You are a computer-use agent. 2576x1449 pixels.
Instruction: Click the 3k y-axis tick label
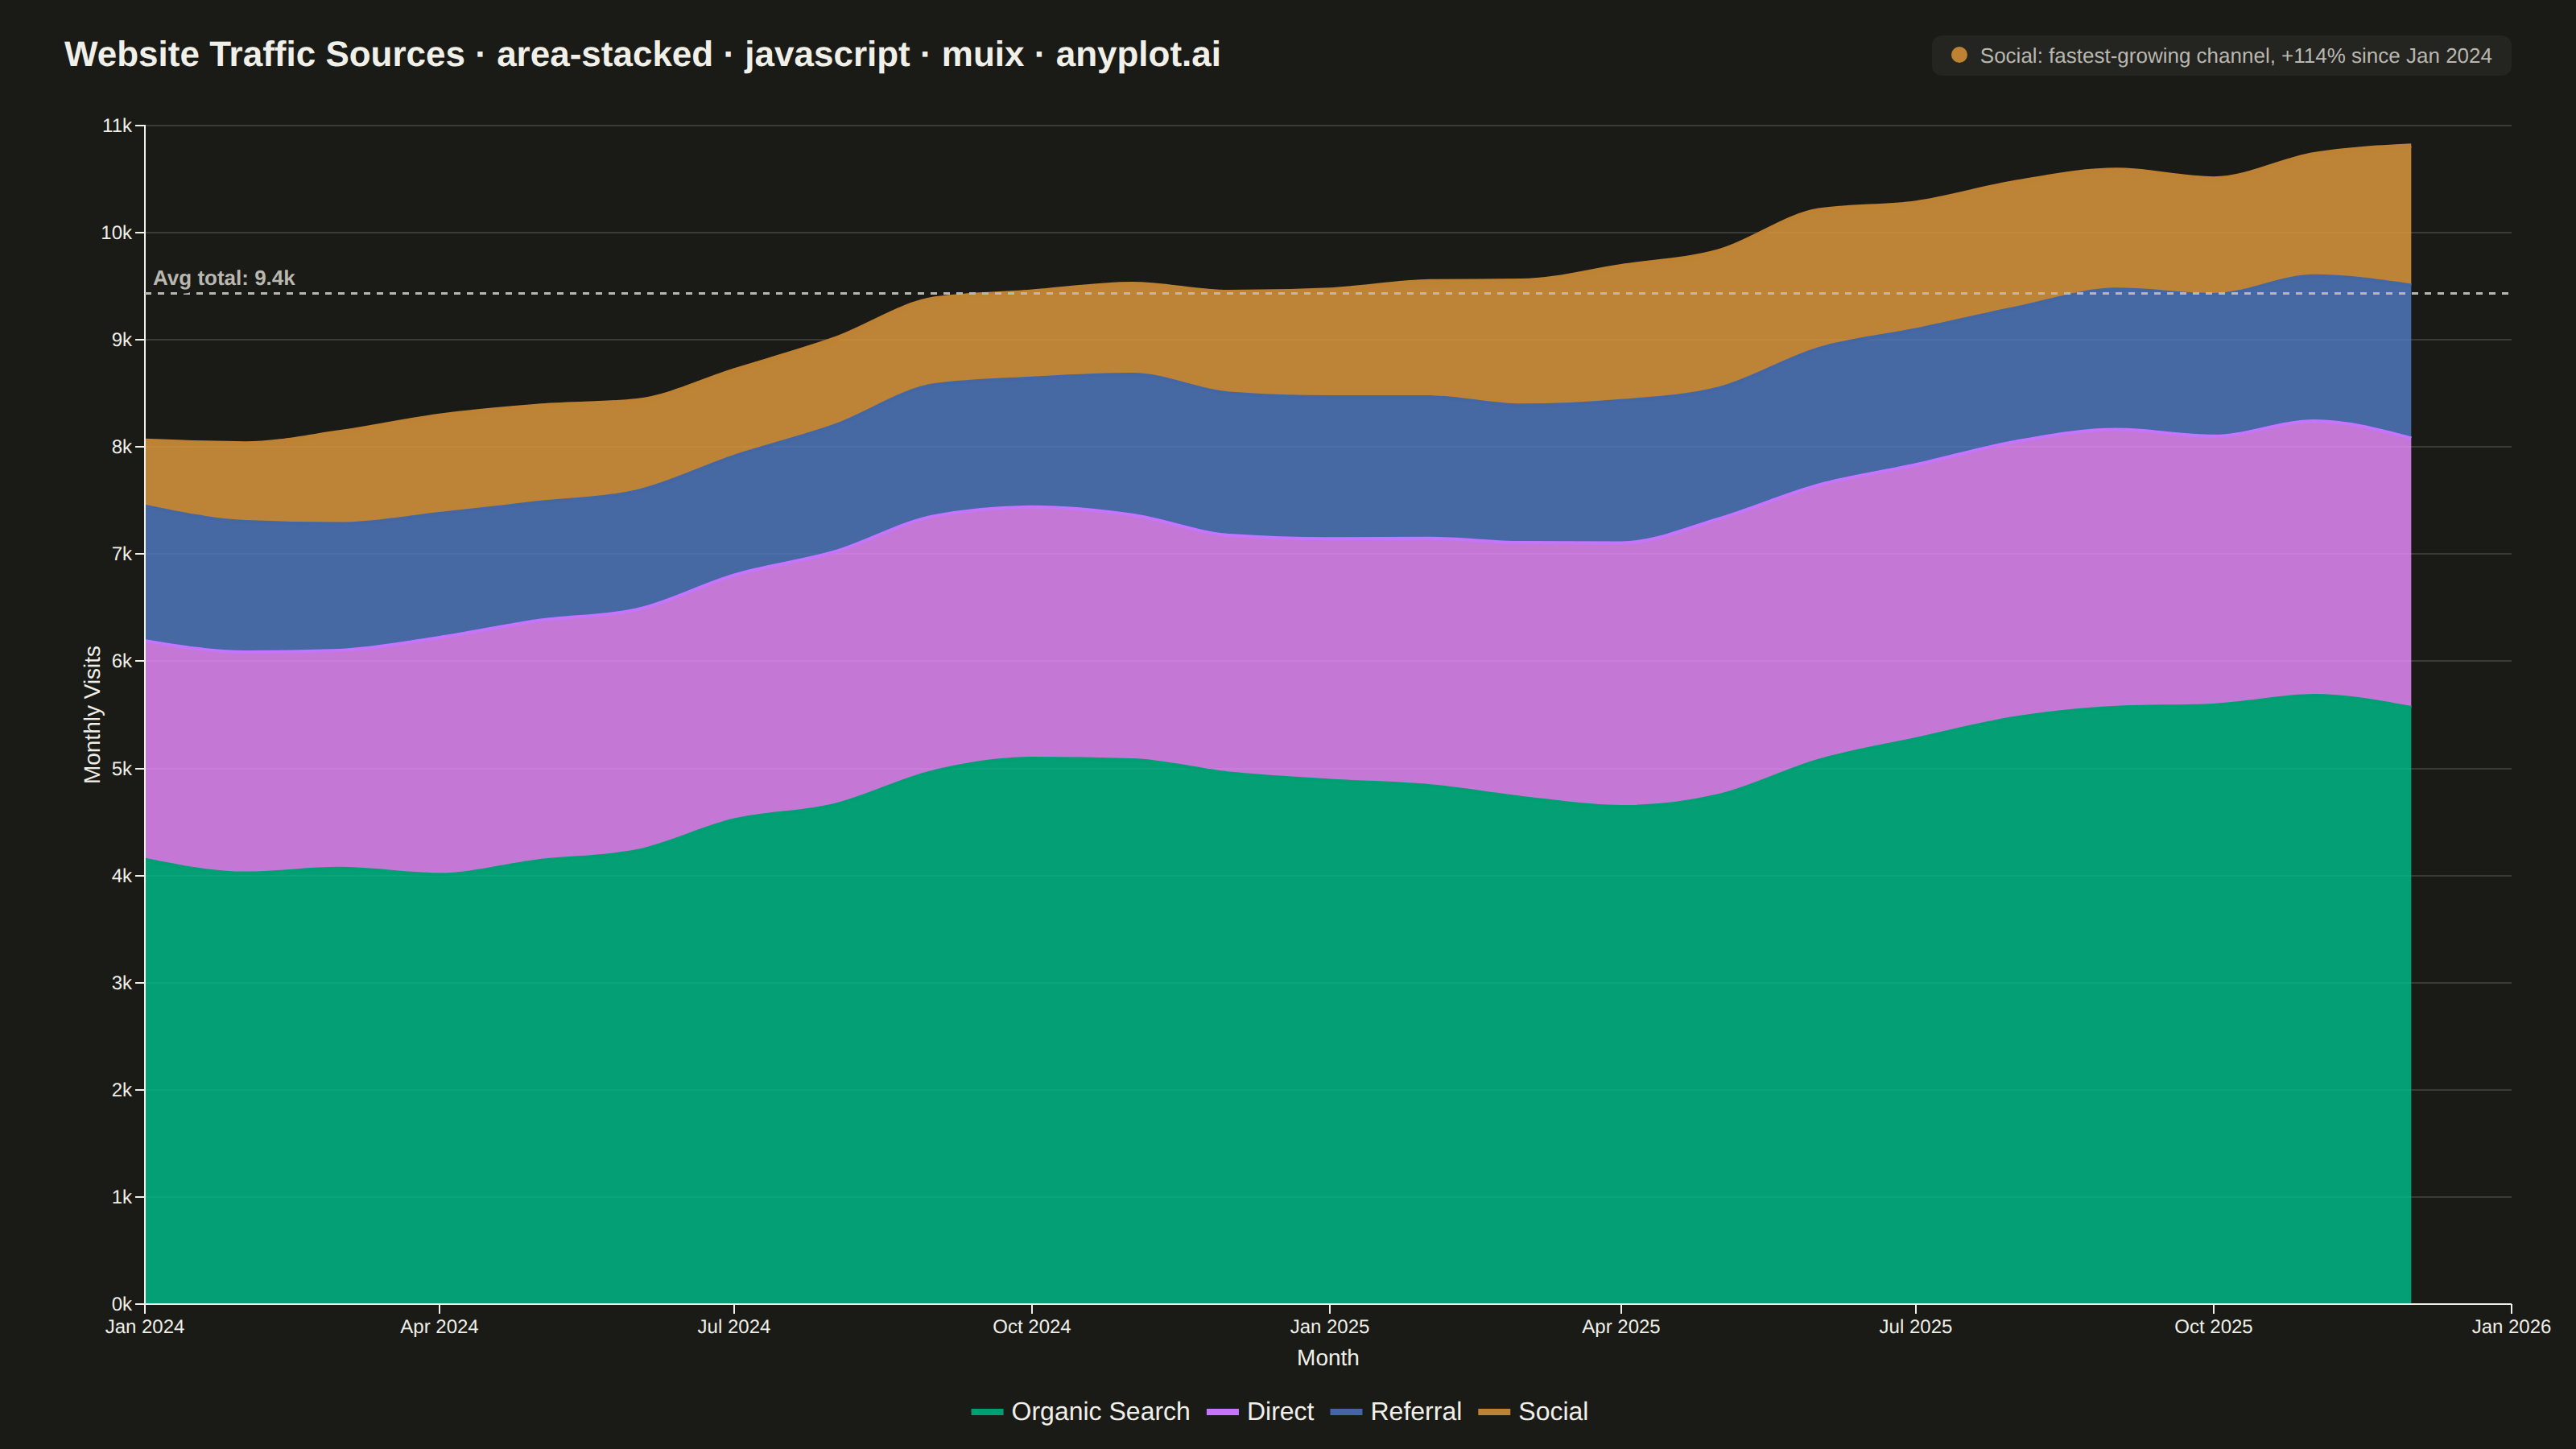tap(122, 983)
